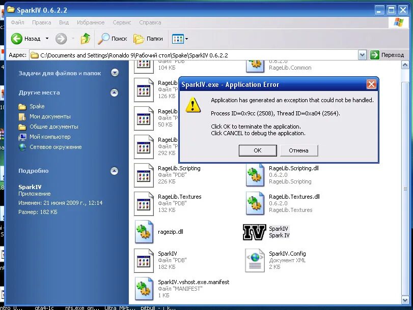Open the Spake folder link

[37, 106]
